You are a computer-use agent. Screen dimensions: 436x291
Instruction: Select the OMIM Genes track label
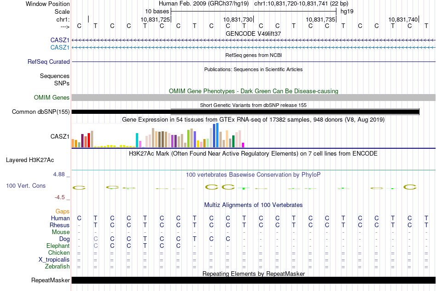[51, 97]
